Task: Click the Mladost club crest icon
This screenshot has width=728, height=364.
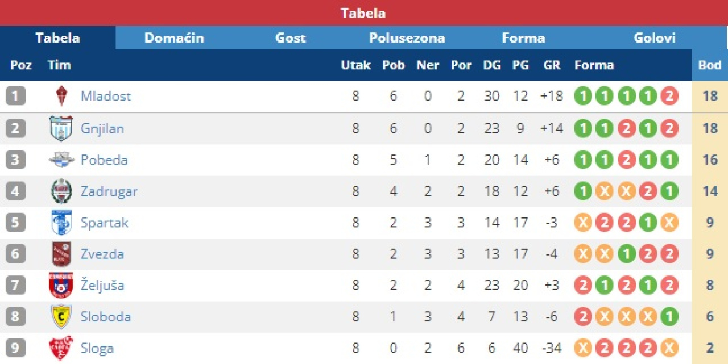Action: [61, 96]
